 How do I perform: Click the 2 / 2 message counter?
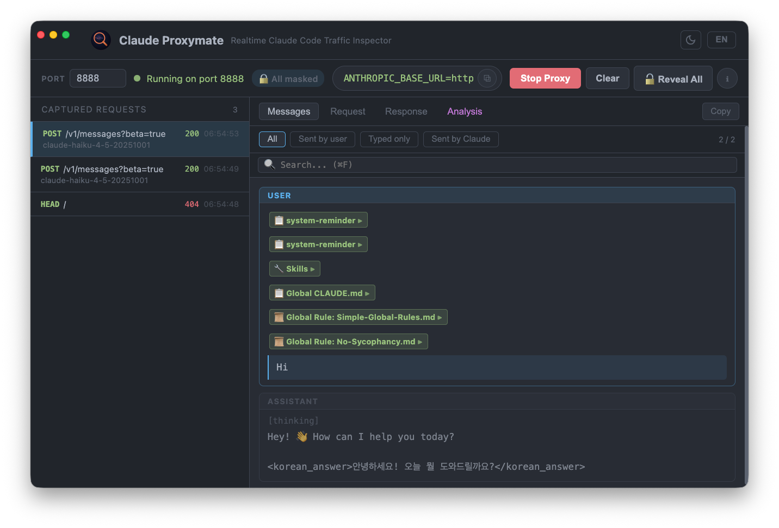(727, 140)
